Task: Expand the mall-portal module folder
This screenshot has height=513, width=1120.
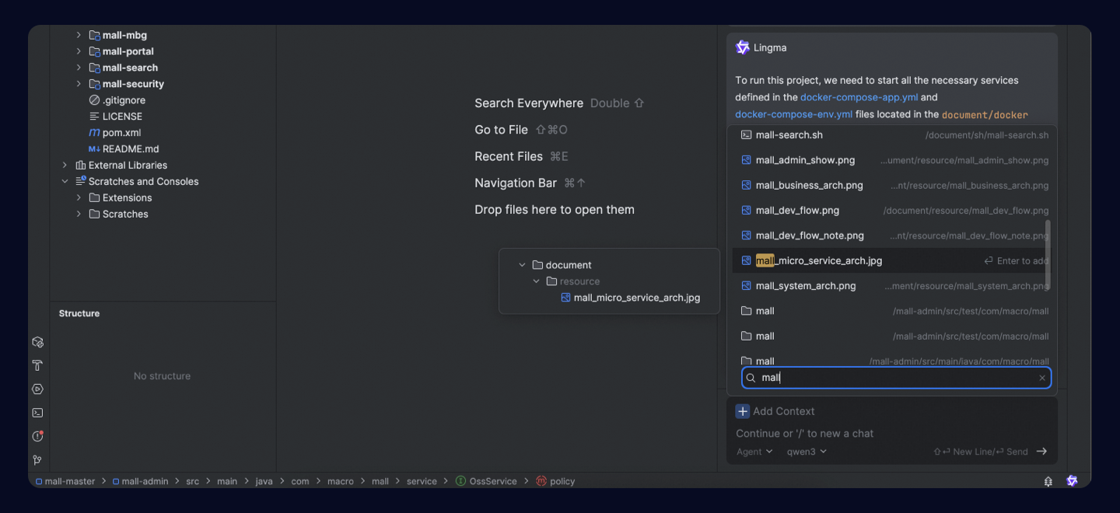Action: pos(79,51)
